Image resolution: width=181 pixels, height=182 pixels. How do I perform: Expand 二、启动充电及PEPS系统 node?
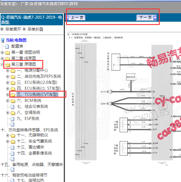(8, 77)
